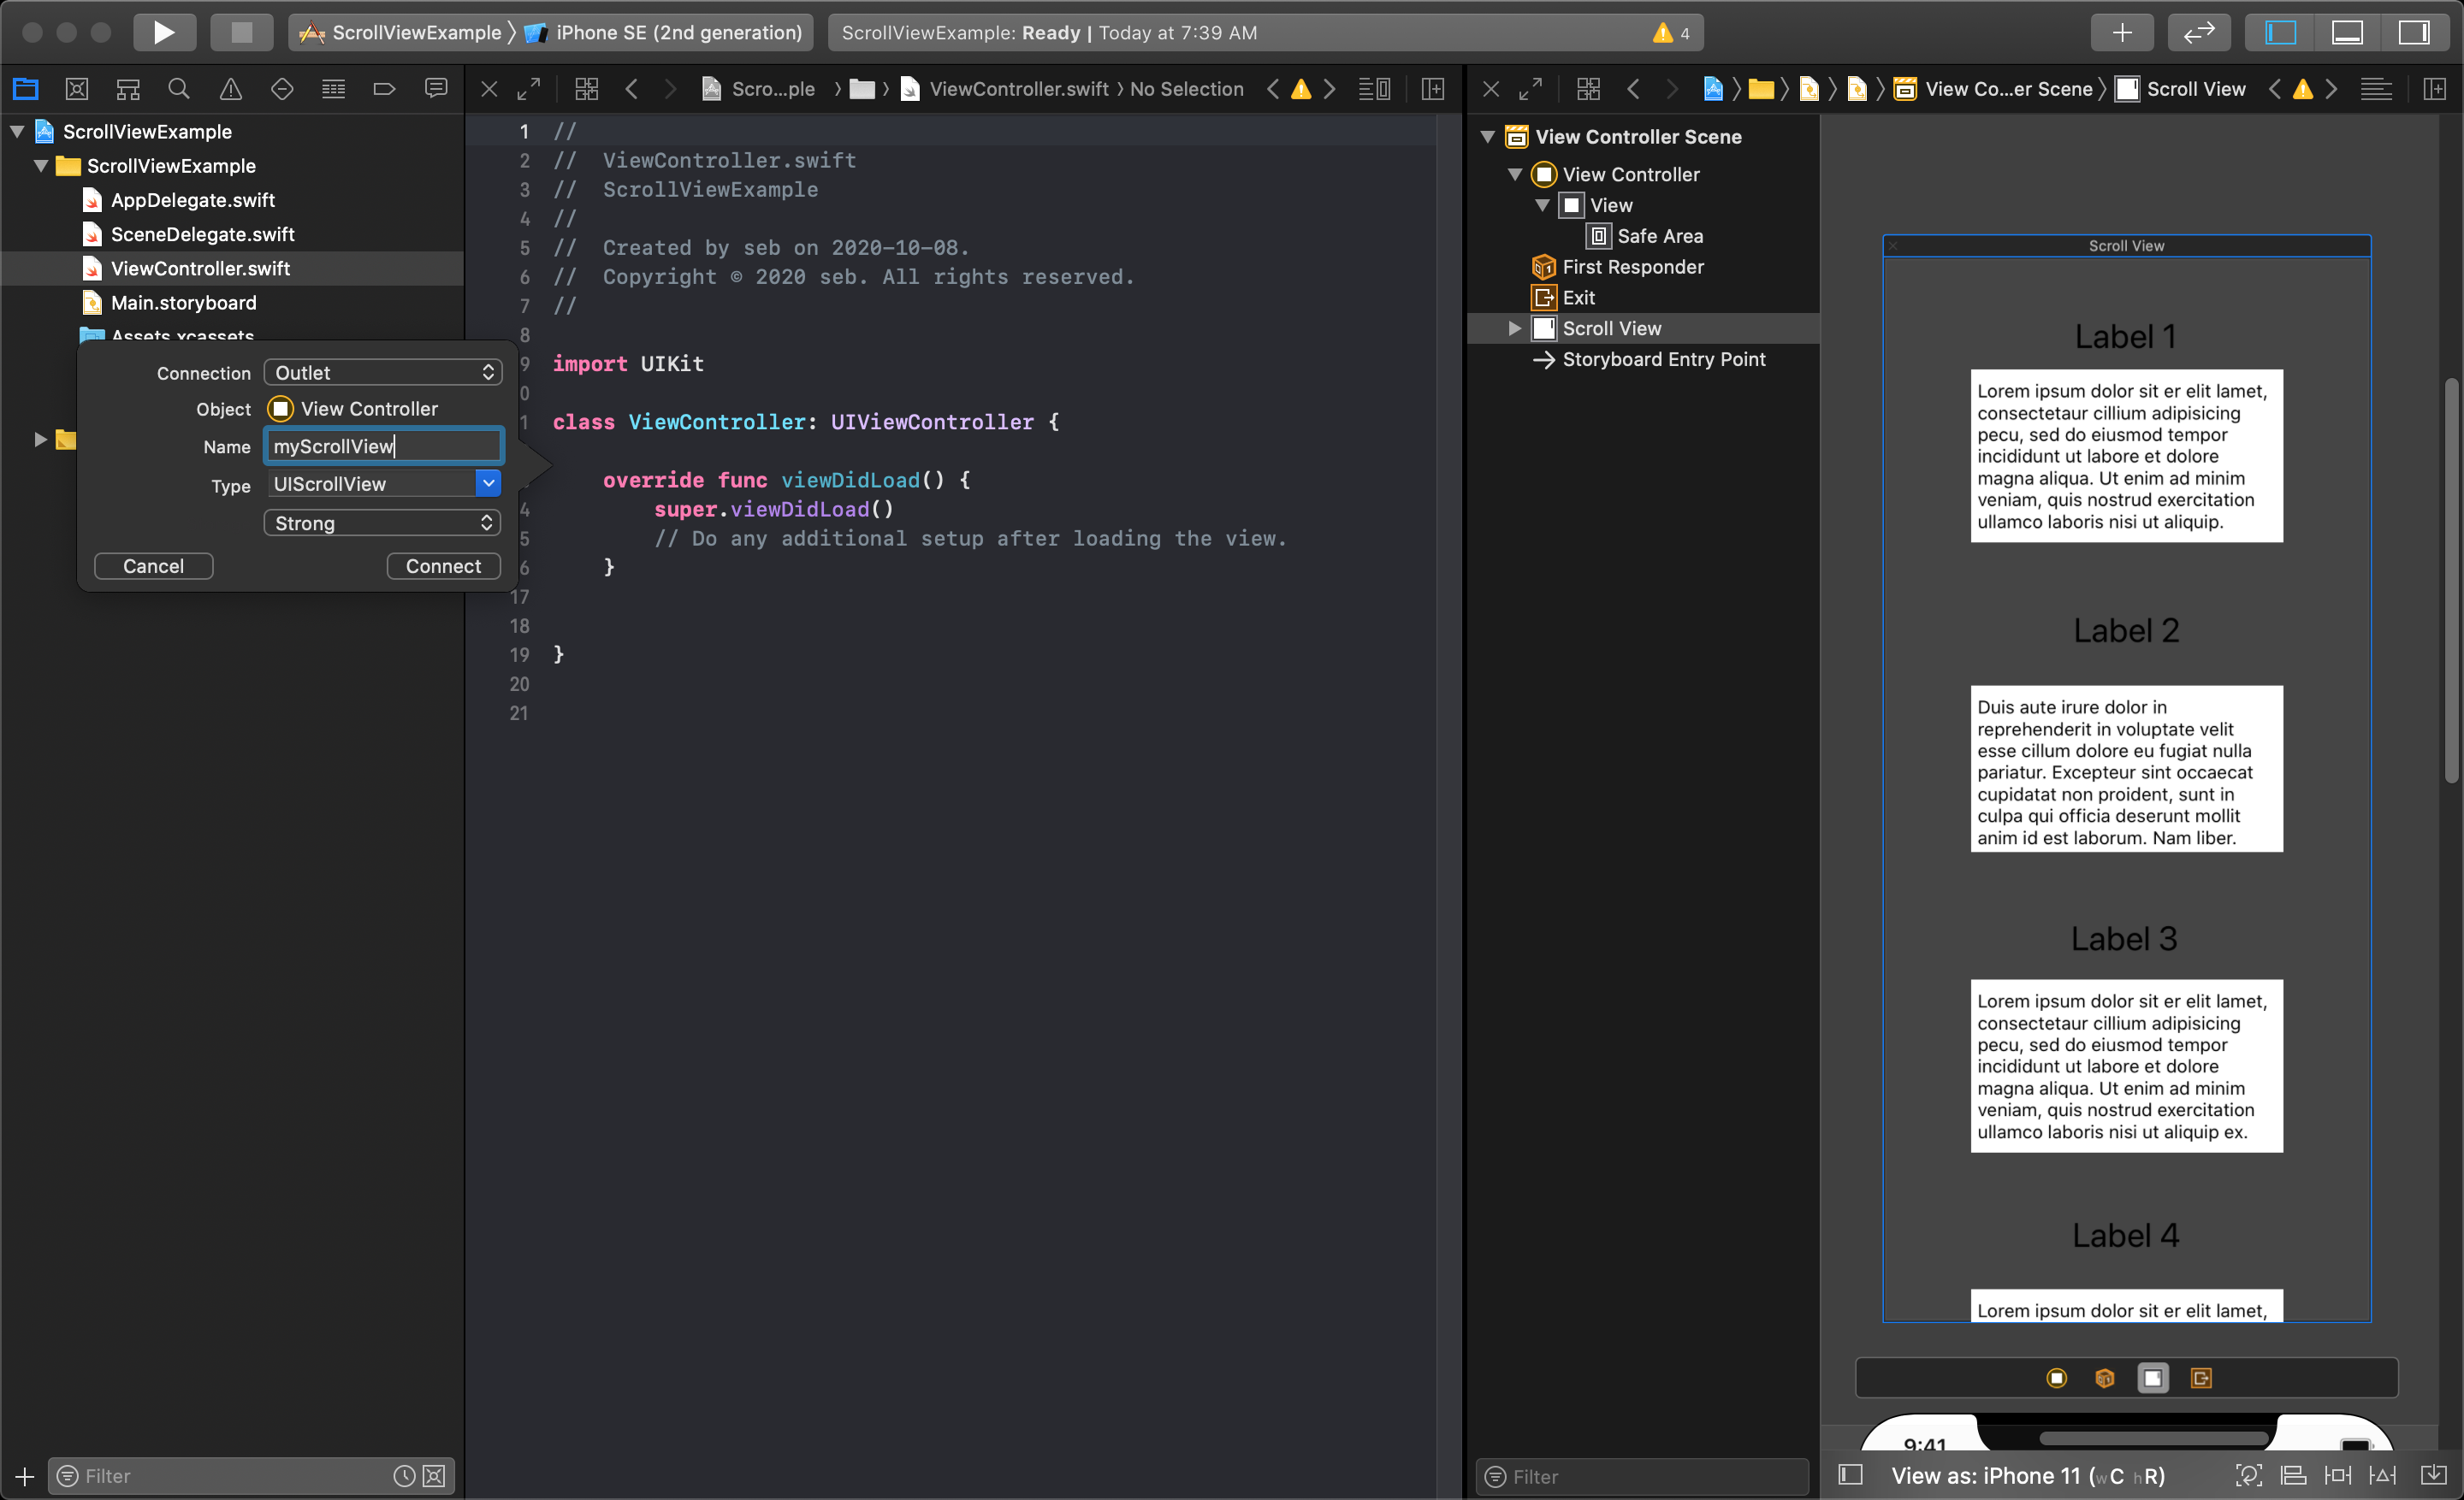The width and height of the screenshot is (2464, 1500).
Task: Click Connect button in outlet dialog
Action: [441, 564]
